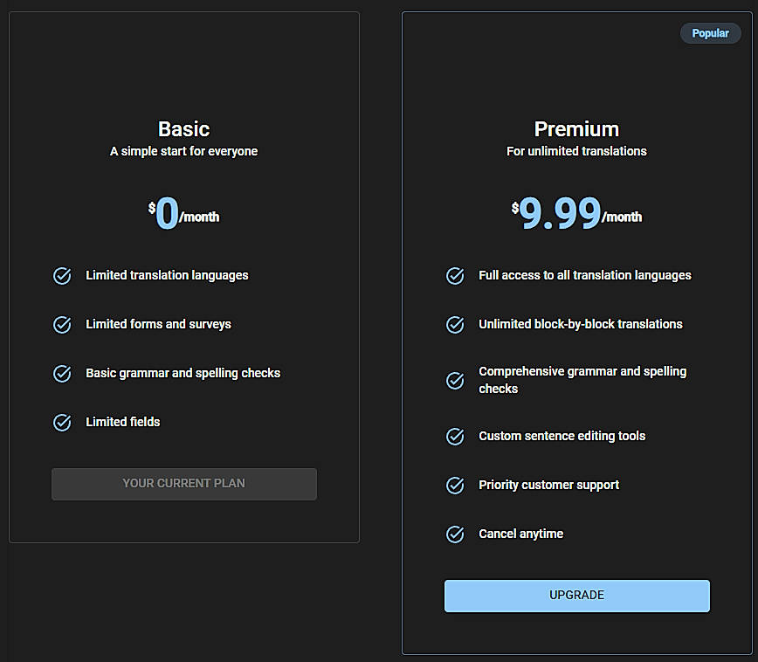Image resolution: width=758 pixels, height=662 pixels.
Task: Click the checkmark beside Limited forms and surveys
Action: click(x=62, y=325)
